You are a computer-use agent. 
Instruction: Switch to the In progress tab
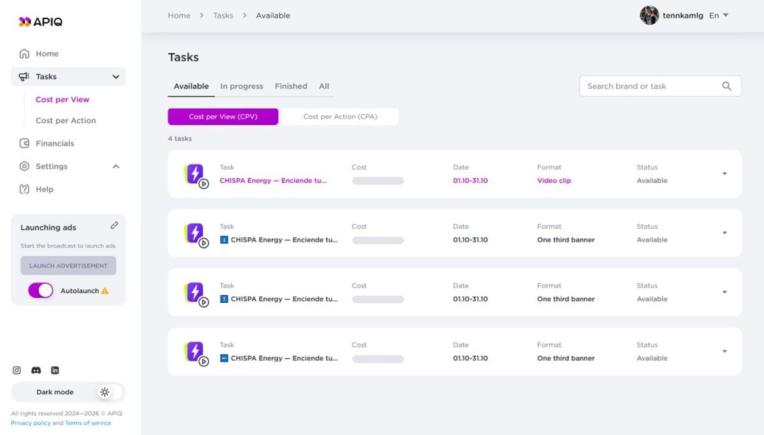tap(241, 86)
